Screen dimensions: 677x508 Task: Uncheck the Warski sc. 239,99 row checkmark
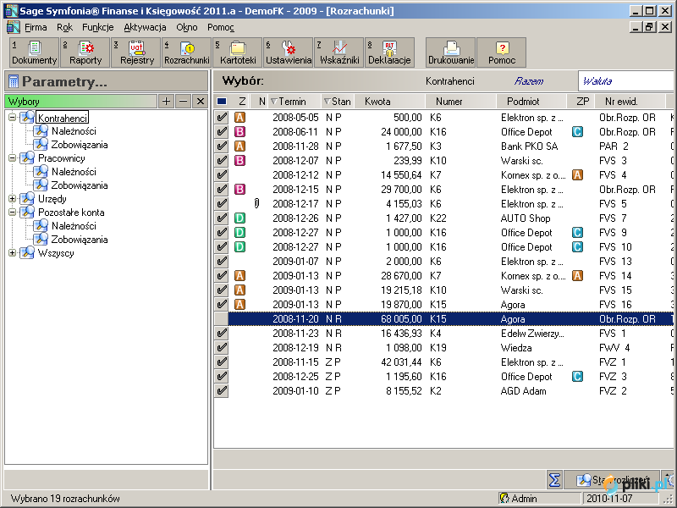(222, 161)
